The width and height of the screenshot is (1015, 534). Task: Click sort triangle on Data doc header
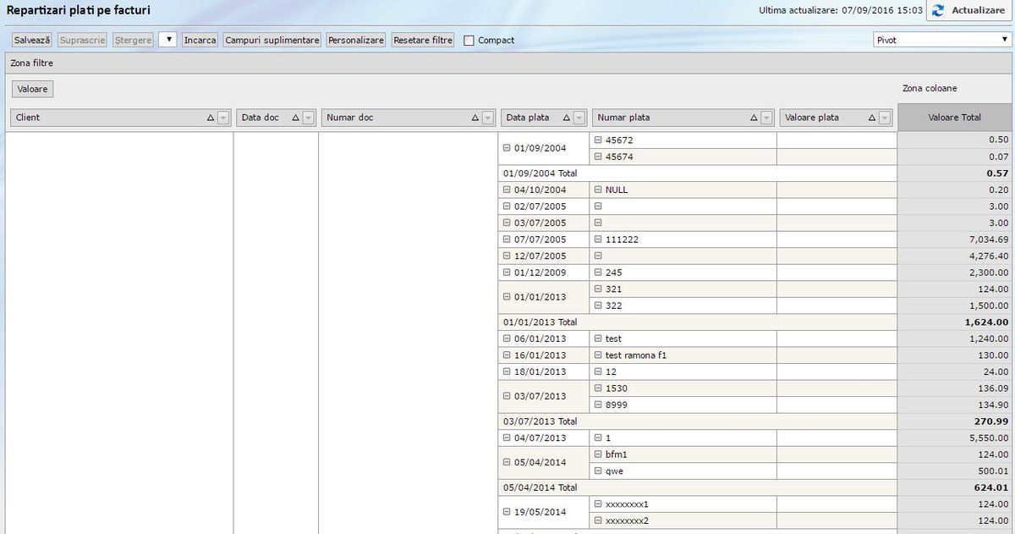point(296,118)
